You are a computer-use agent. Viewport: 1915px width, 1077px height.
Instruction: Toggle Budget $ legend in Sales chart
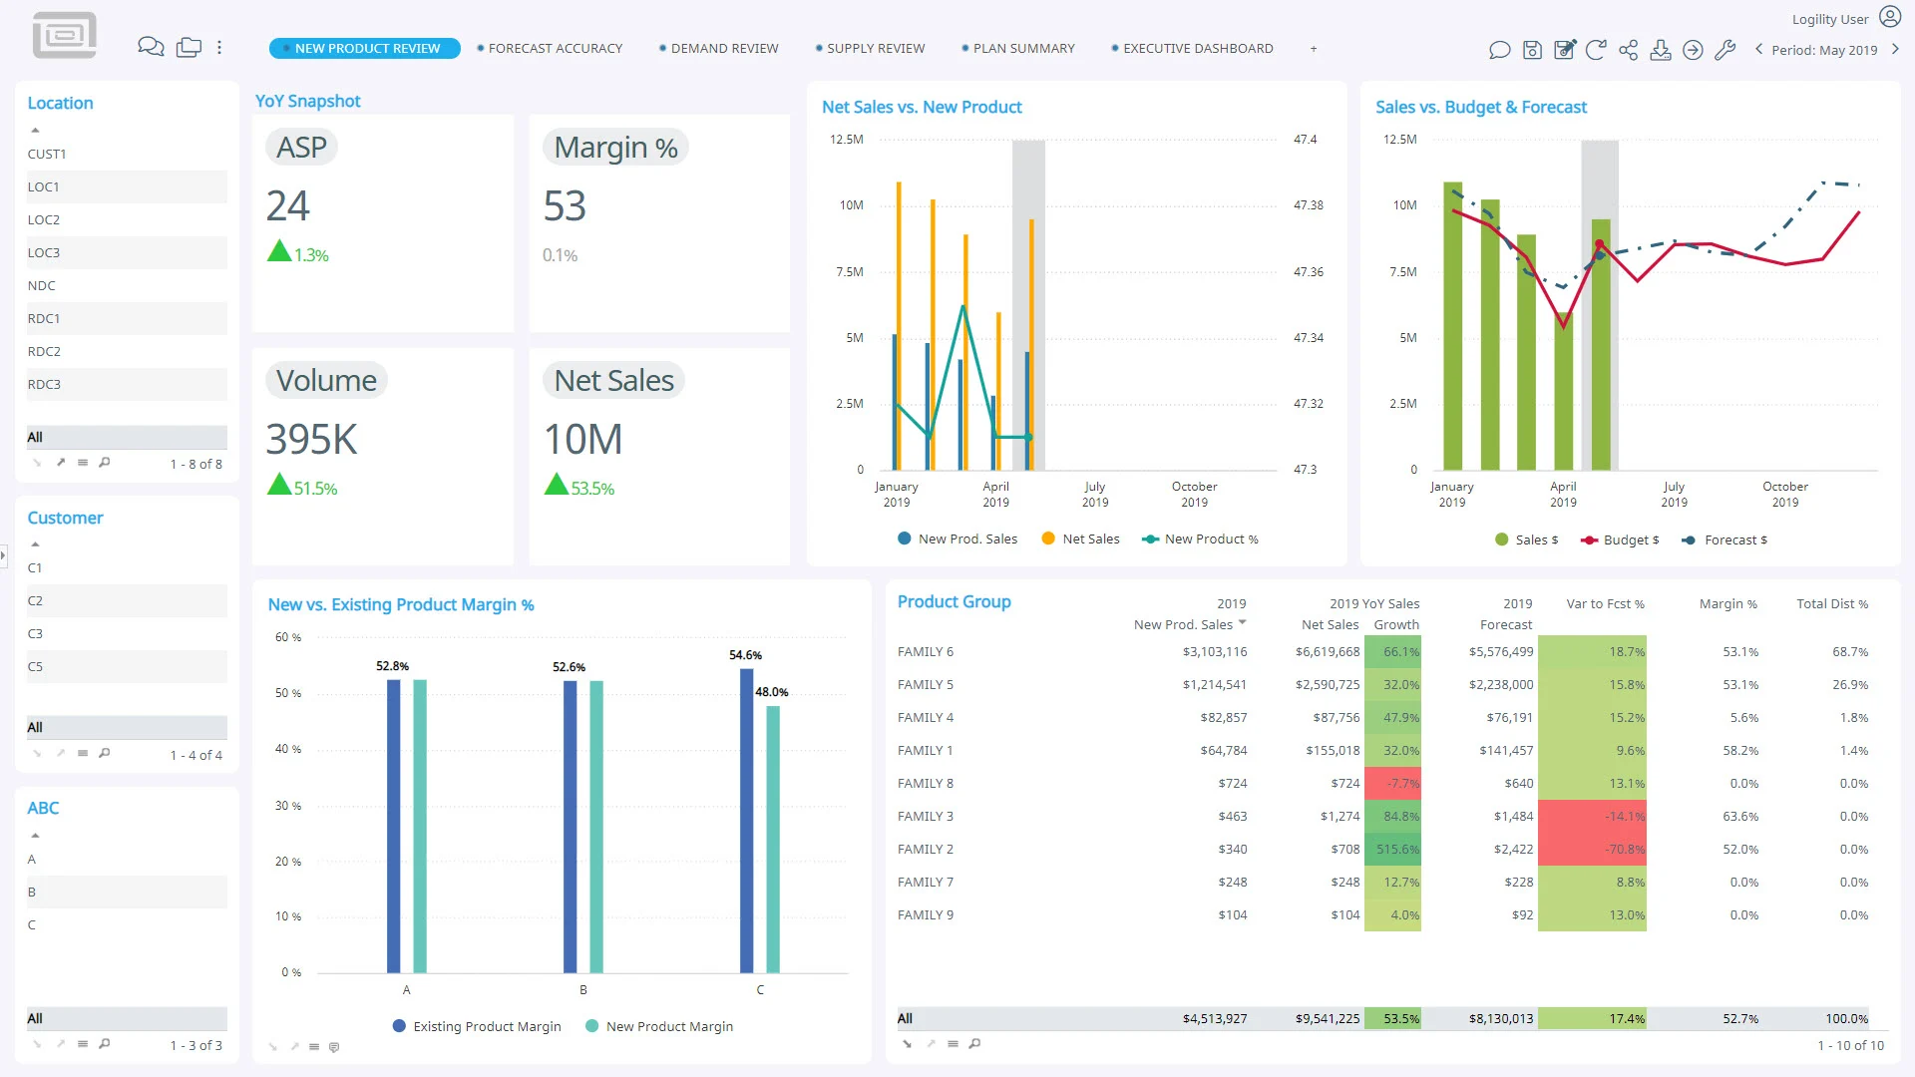click(1620, 539)
